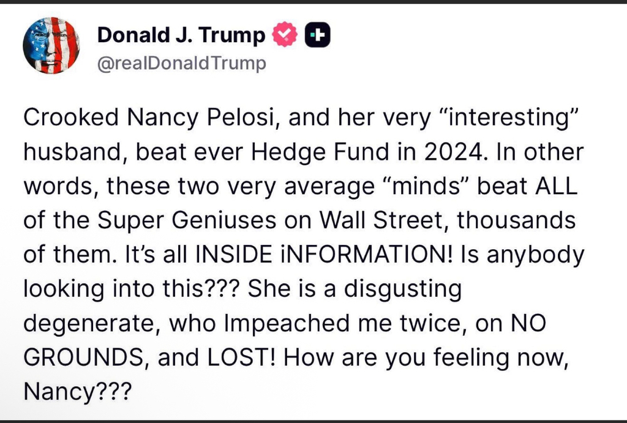627x423 pixels.
Task: Click the American flag profile avatar
Action: coord(51,46)
